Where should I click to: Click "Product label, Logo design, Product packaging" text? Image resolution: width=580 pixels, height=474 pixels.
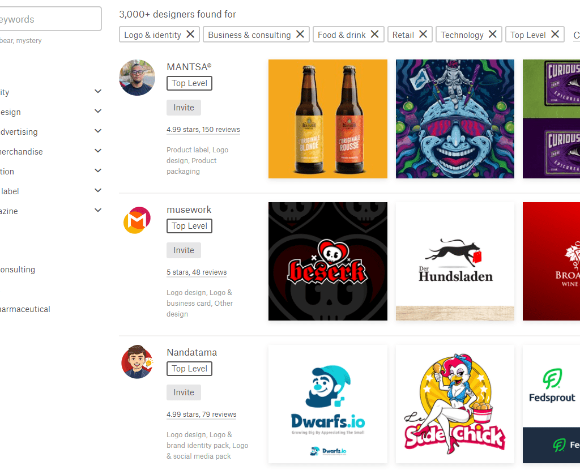click(198, 160)
